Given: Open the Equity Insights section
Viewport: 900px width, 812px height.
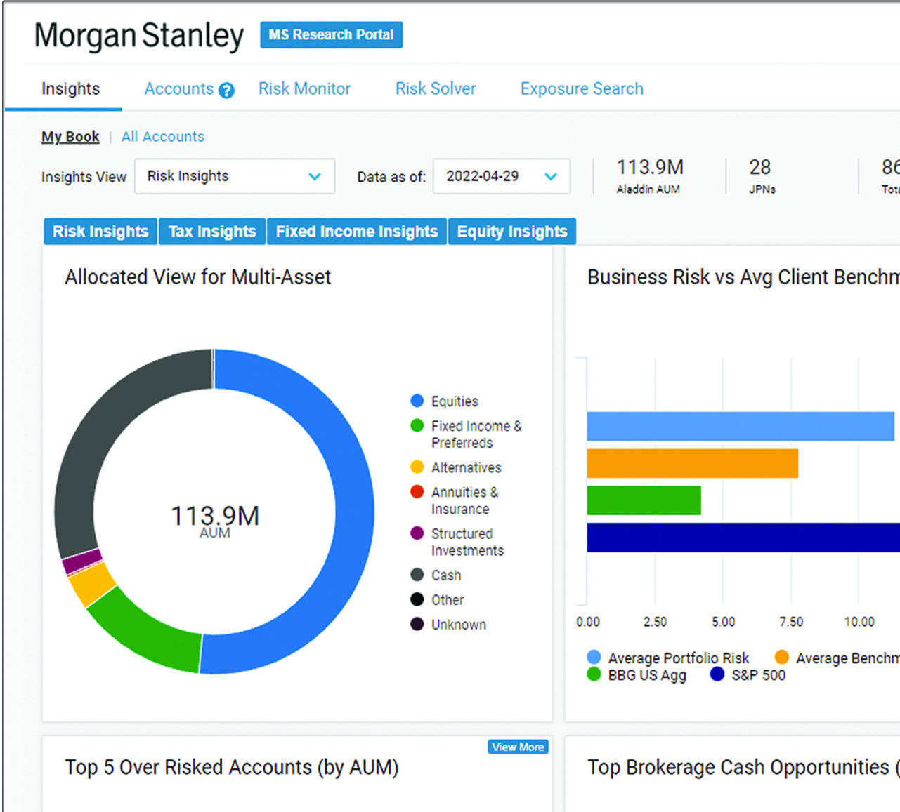Looking at the screenshot, I should point(512,232).
